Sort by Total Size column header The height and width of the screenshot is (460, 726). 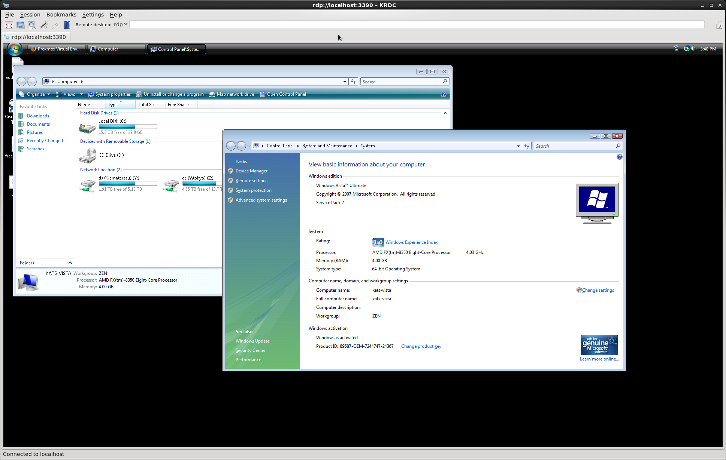point(150,105)
